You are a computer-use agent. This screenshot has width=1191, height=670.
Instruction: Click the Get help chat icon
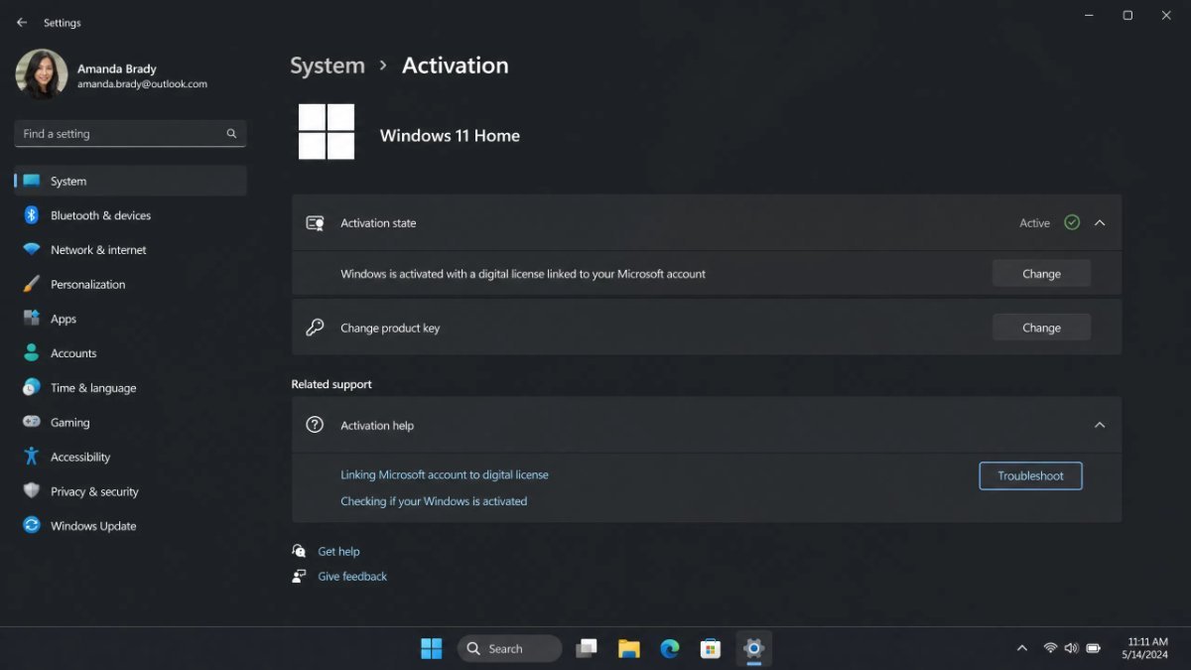(x=299, y=551)
